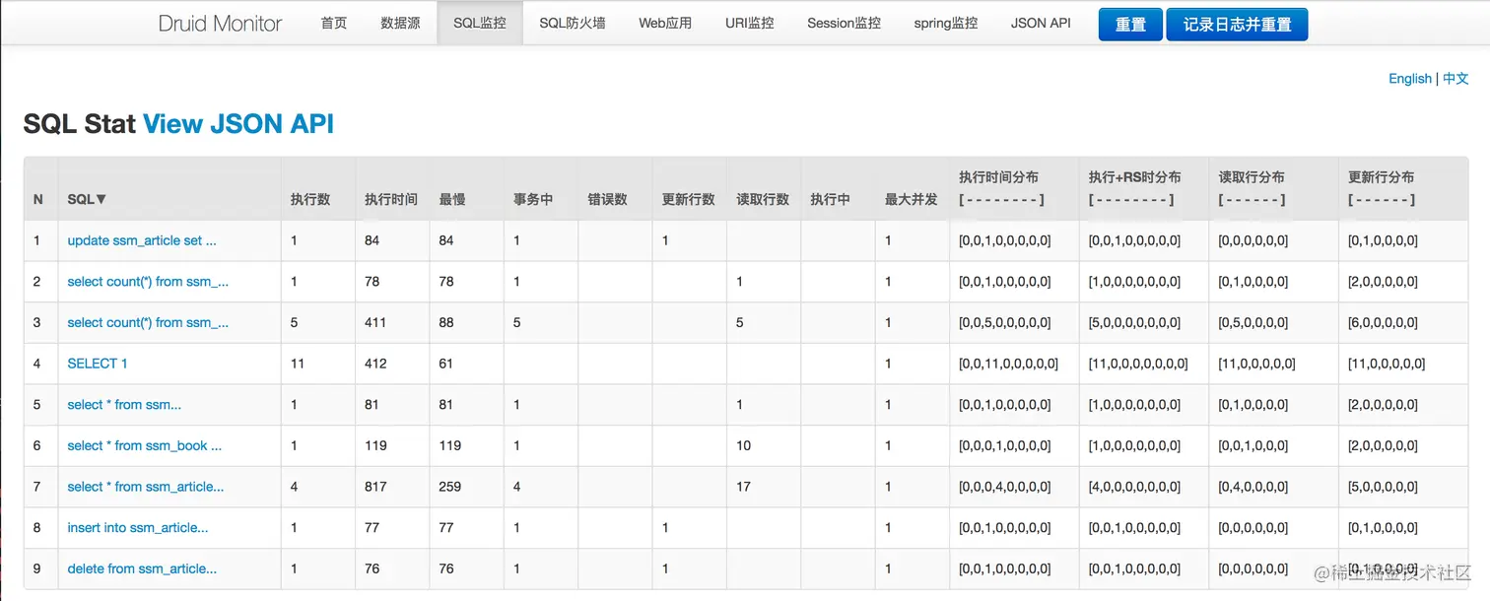Image resolution: width=1490 pixels, height=601 pixels.
Task: Click [0,0,11,0,0,0,0,0] distribution cell
Action: pos(1008,364)
